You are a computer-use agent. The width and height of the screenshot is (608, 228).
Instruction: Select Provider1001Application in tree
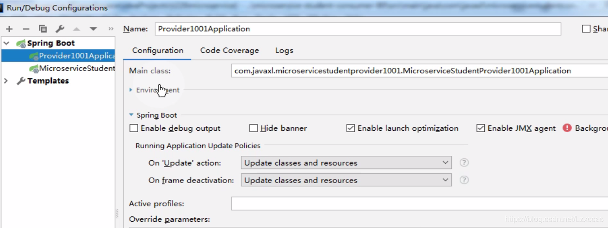(58, 56)
